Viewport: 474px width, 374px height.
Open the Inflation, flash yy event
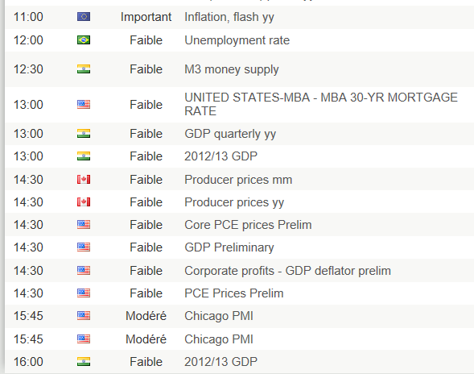229,17
